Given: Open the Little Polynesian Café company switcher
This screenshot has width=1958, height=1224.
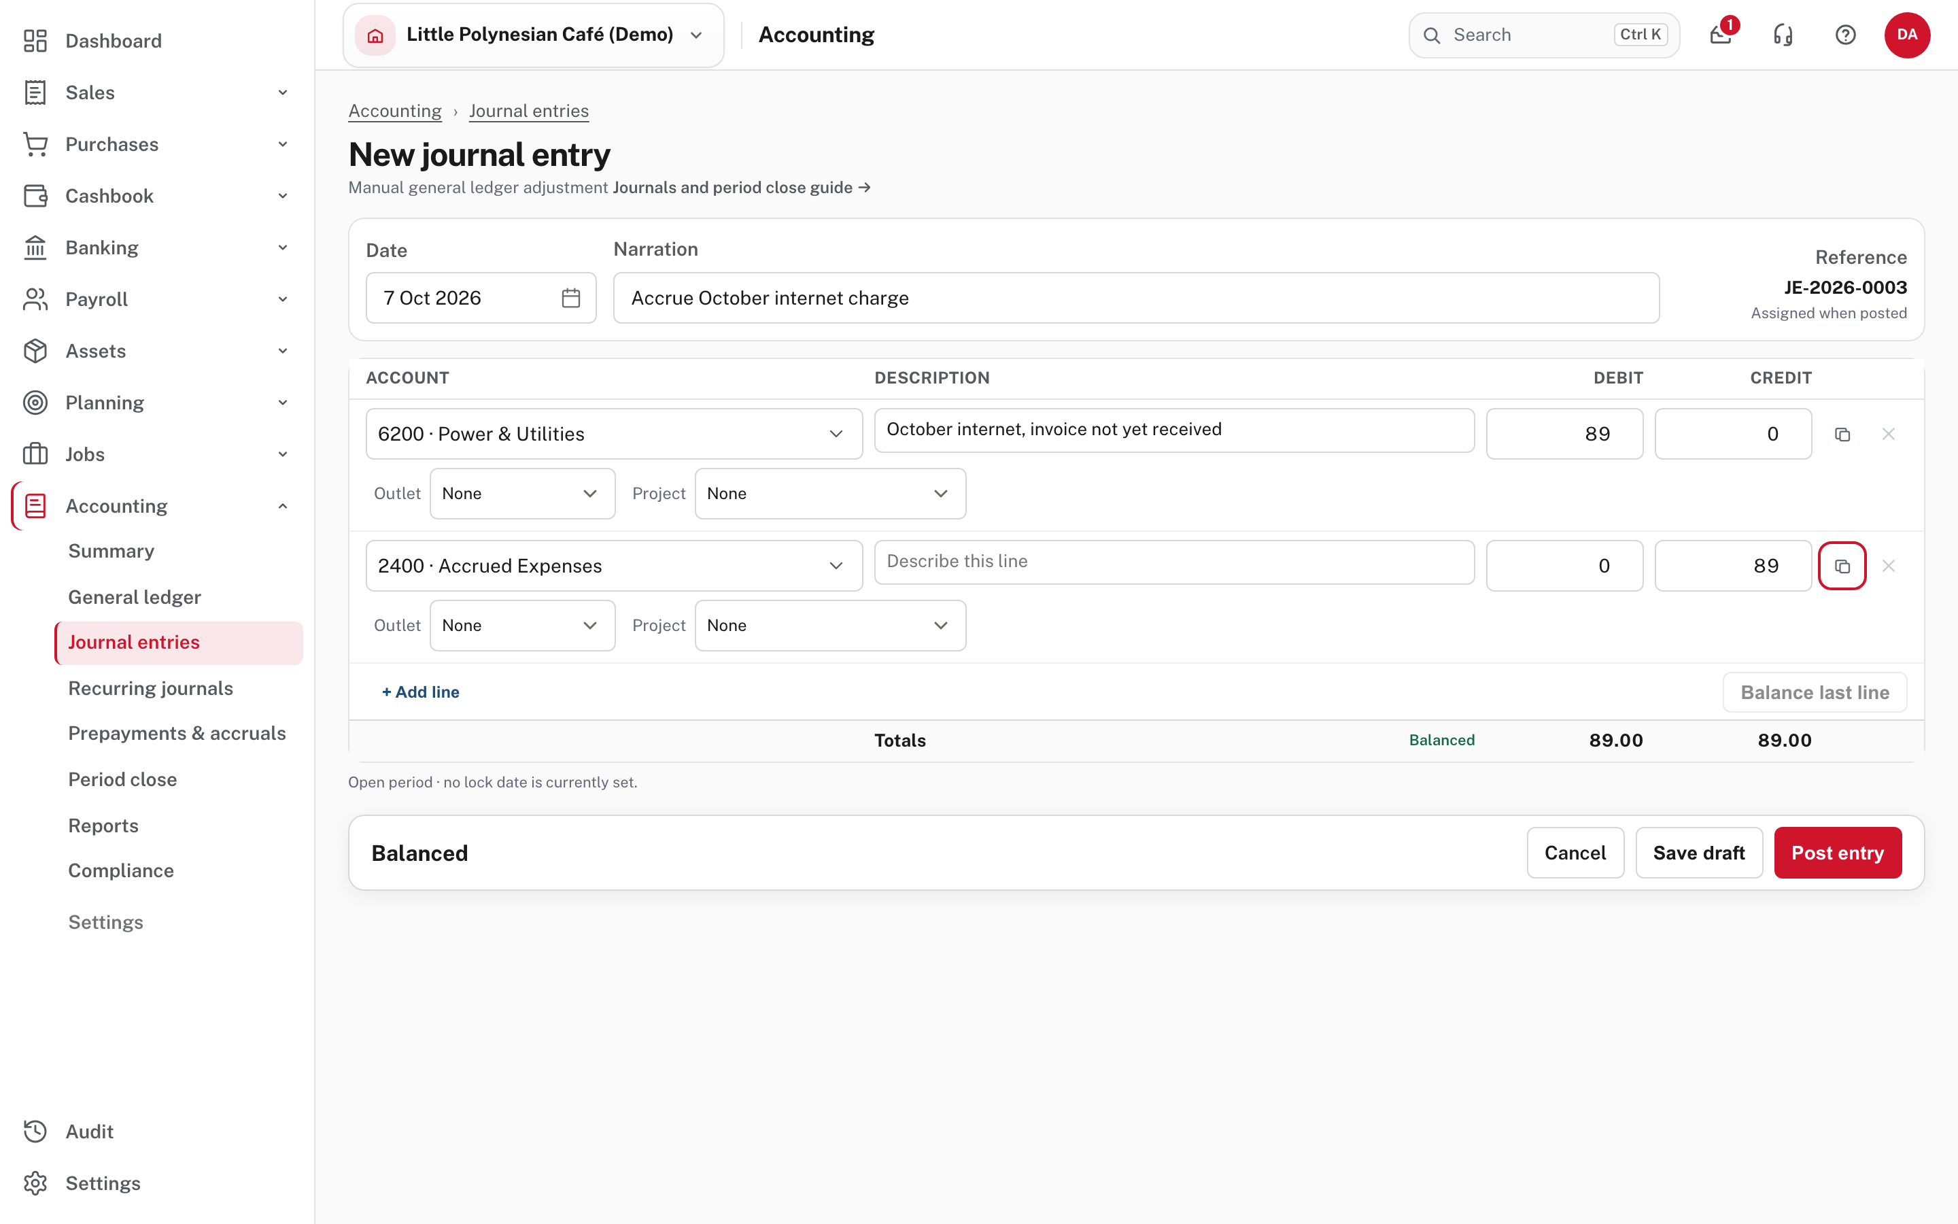Looking at the screenshot, I should (533, 35).
